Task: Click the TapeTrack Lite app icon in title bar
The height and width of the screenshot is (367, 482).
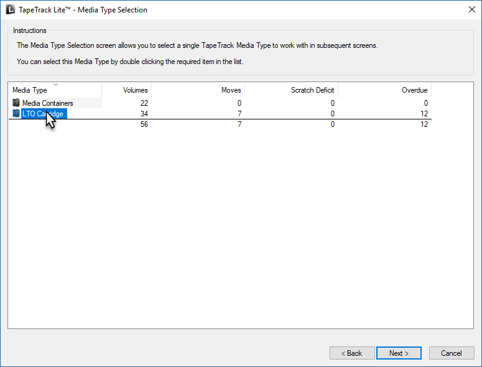Action: point(11,10)
